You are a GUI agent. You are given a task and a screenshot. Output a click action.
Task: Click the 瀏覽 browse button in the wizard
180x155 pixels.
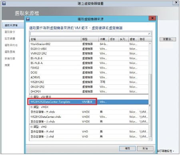(168, 39)
